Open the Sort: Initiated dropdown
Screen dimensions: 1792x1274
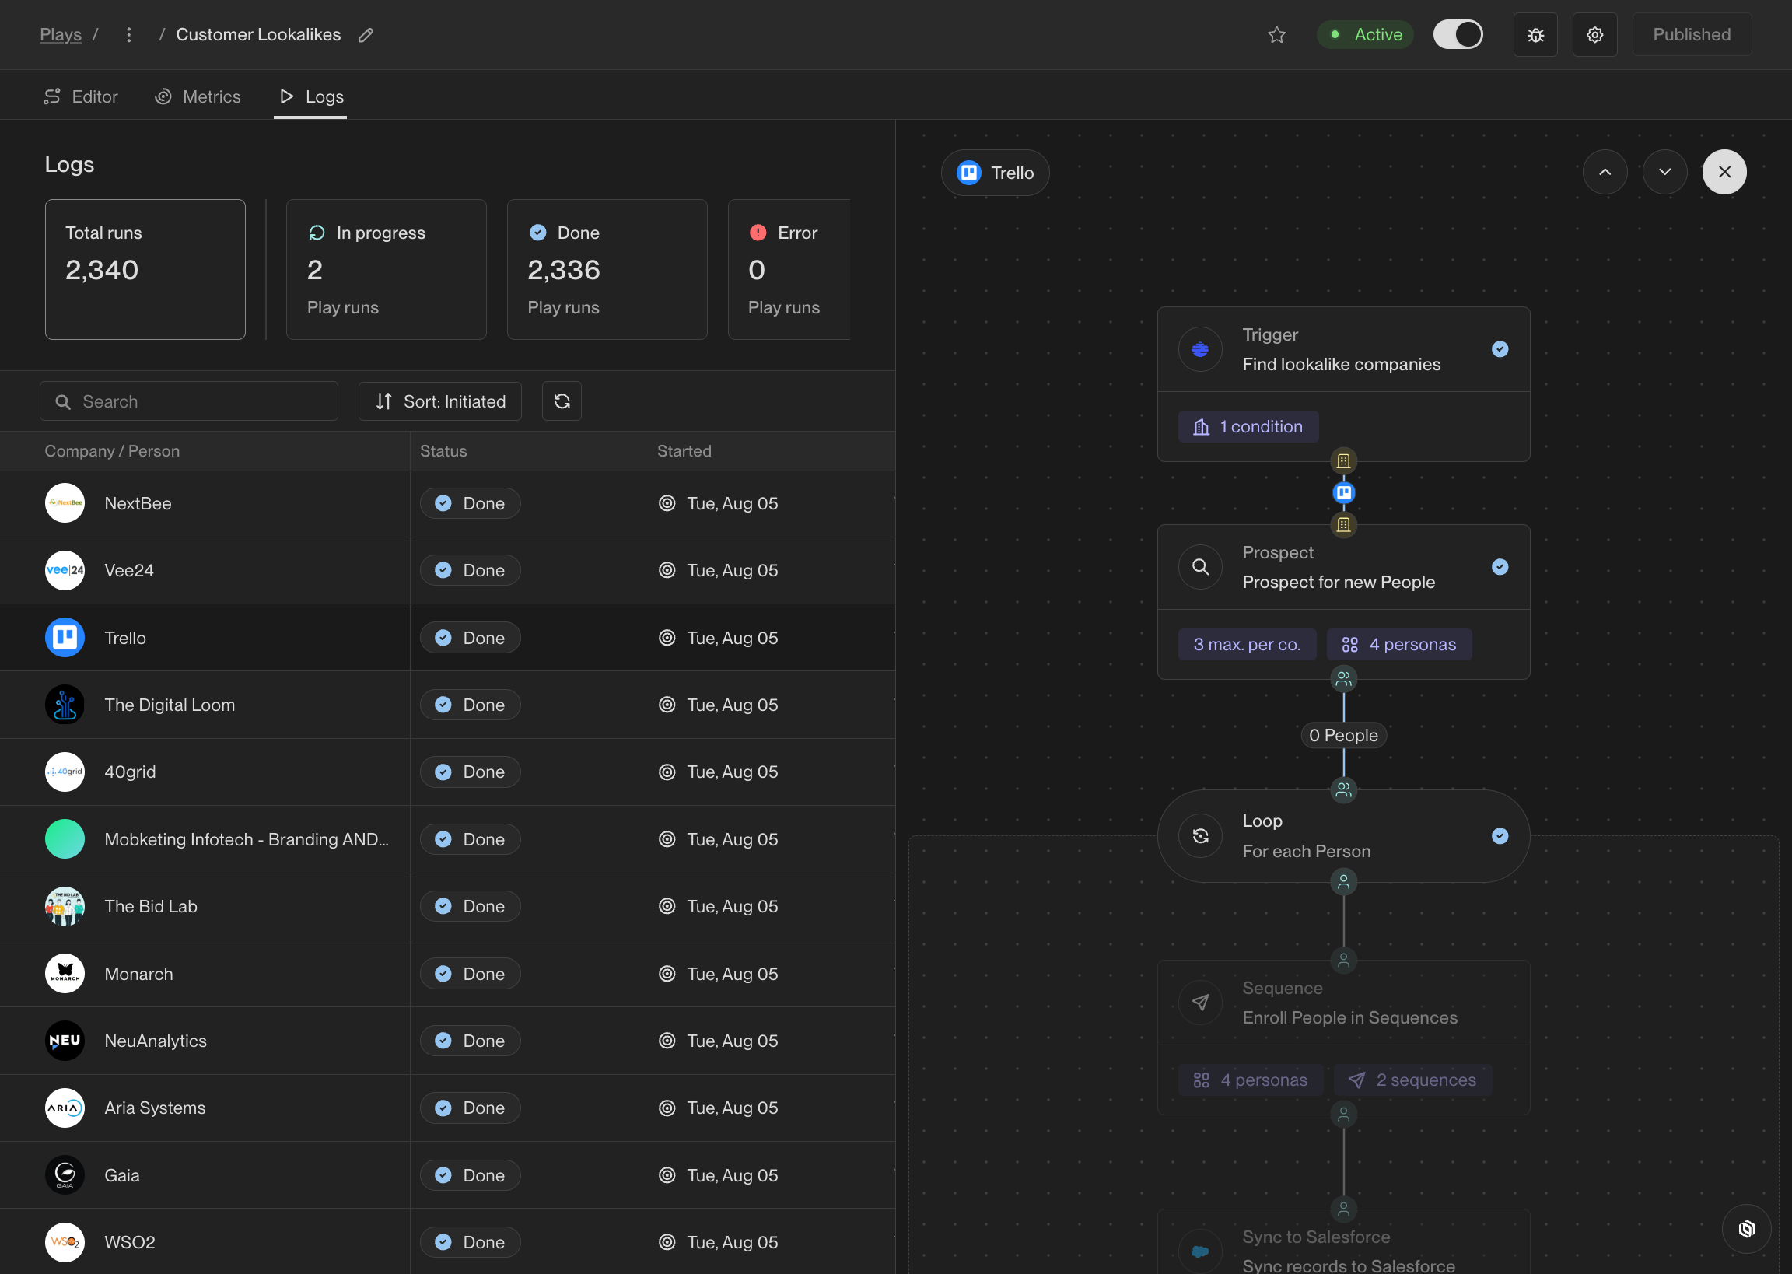(x=440, y=401)
